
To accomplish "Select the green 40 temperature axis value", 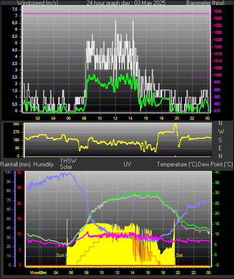I will pyautogui.click(x=217, y=172).
